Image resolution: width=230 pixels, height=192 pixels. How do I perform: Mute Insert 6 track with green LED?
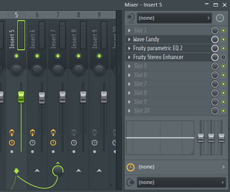point(37,56)
